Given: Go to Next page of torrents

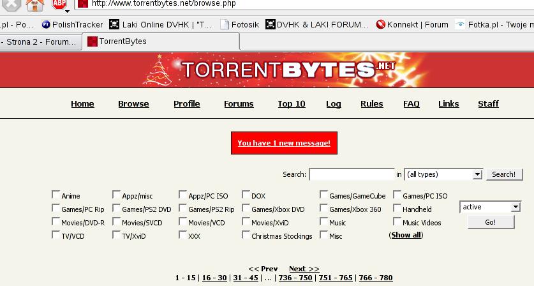Looking at the screenshot, I should pos(304,269).
